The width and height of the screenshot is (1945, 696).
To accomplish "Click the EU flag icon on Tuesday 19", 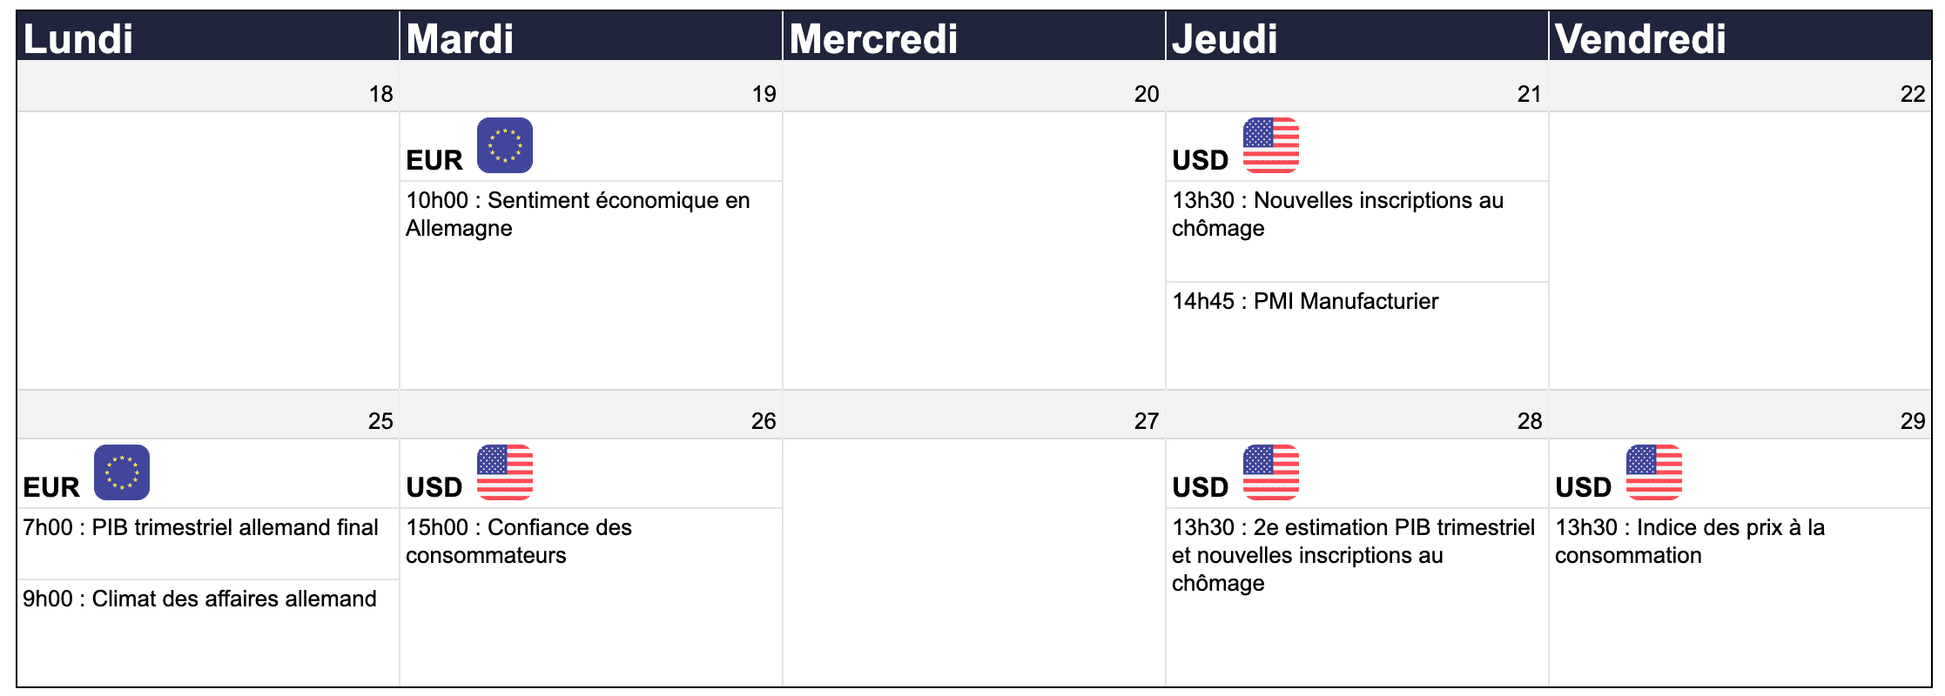I will (505, 145).
